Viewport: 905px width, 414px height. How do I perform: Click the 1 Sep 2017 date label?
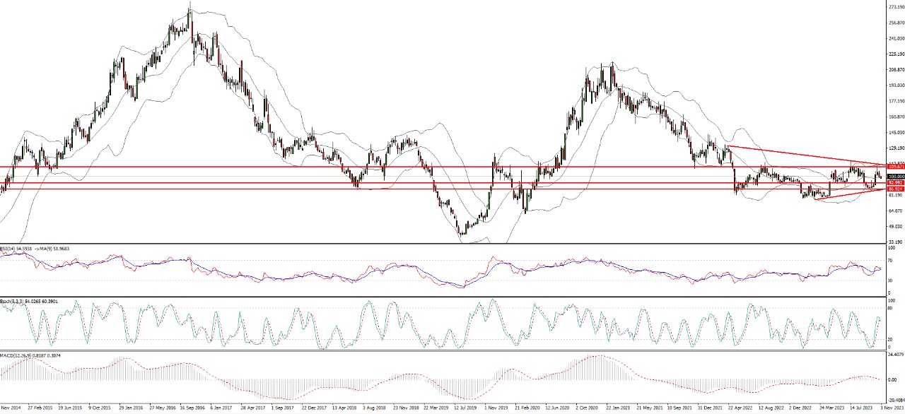[283, 408]
